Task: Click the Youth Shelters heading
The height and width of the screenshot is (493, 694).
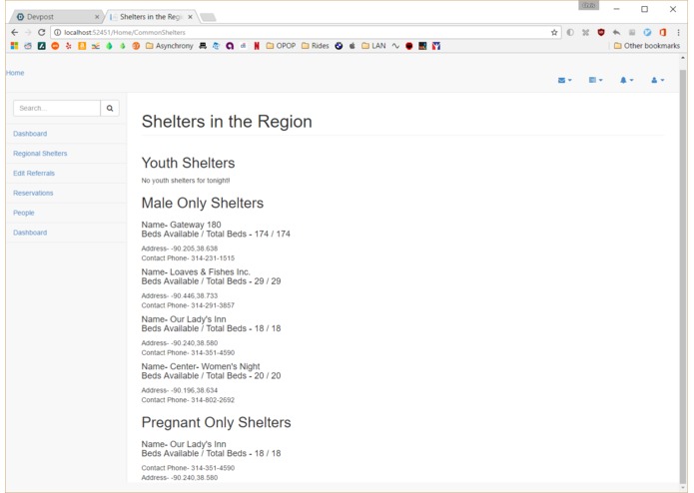Action: tap(188, 163)
